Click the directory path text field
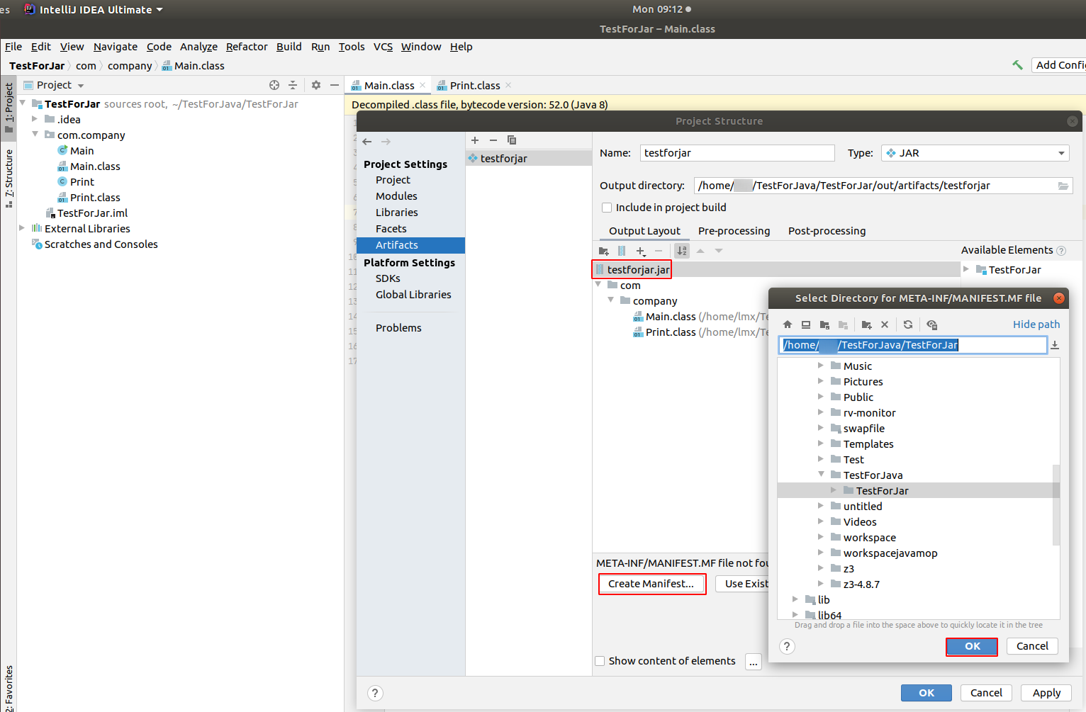 point(912,345)
